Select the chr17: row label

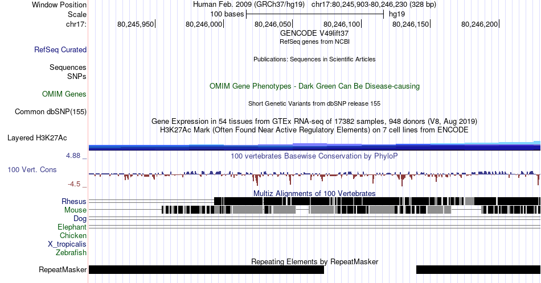[76, 24]
